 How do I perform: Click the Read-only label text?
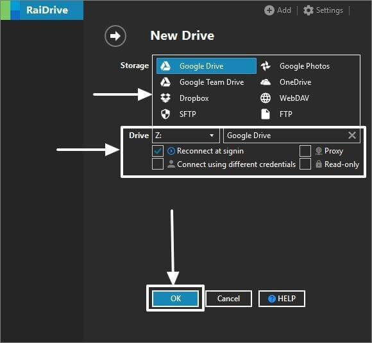tap(342, 164)
